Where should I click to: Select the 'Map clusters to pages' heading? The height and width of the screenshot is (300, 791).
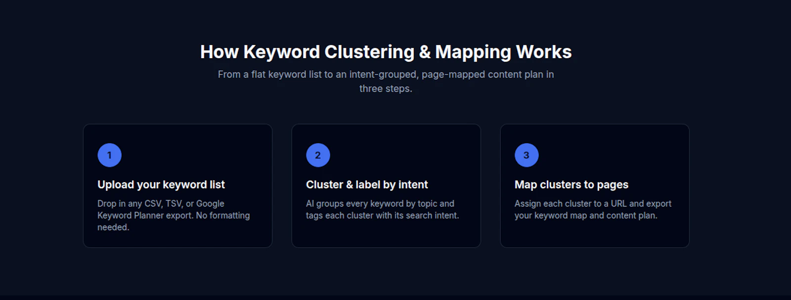[571, 185]
